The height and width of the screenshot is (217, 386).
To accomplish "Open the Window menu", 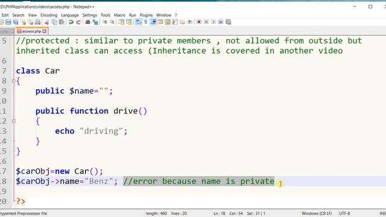I will click(163, 15).
